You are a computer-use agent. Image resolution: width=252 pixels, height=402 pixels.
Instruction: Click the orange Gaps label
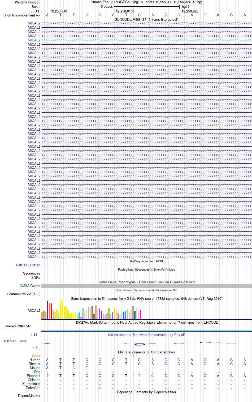point(36,356)
